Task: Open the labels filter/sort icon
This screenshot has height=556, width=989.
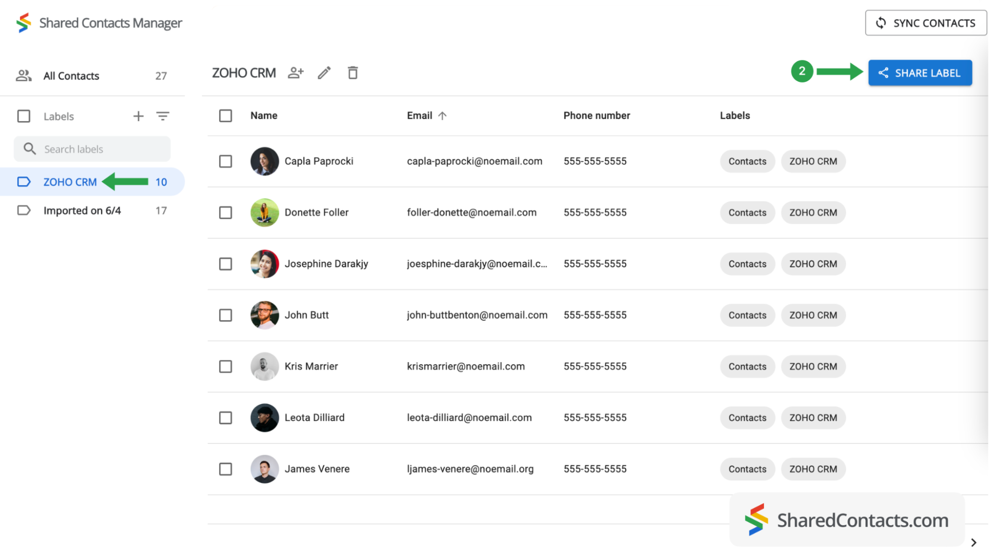Action: coord(163,116)
